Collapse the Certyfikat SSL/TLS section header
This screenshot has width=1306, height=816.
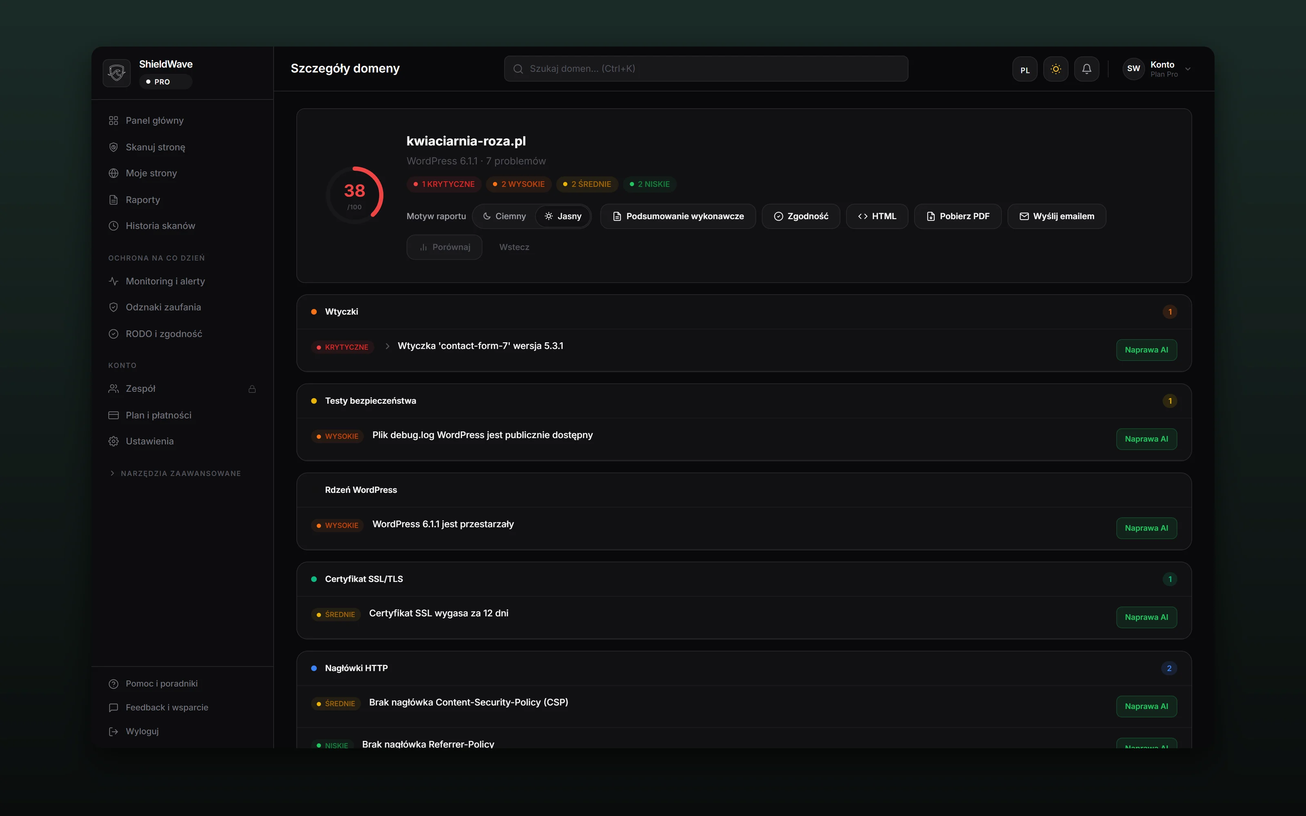coord(744,579)
